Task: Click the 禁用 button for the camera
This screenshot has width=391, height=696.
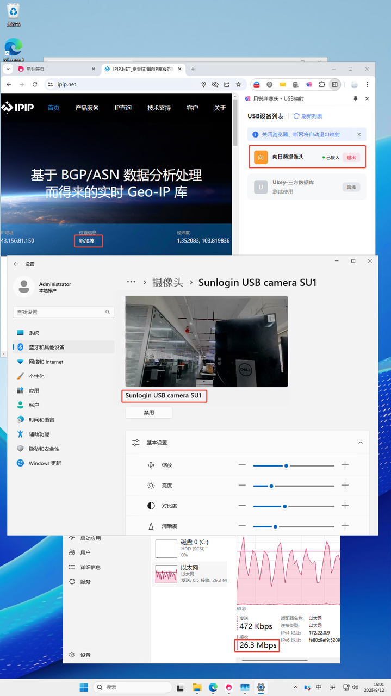Action: tap(149, 413)
